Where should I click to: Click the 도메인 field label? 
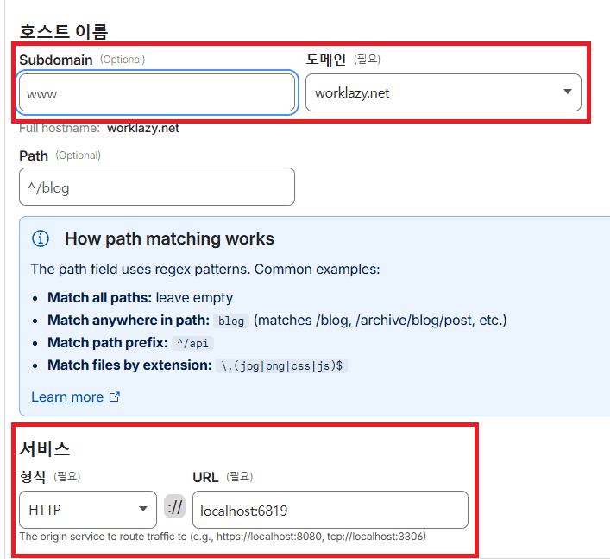point(326,60)
